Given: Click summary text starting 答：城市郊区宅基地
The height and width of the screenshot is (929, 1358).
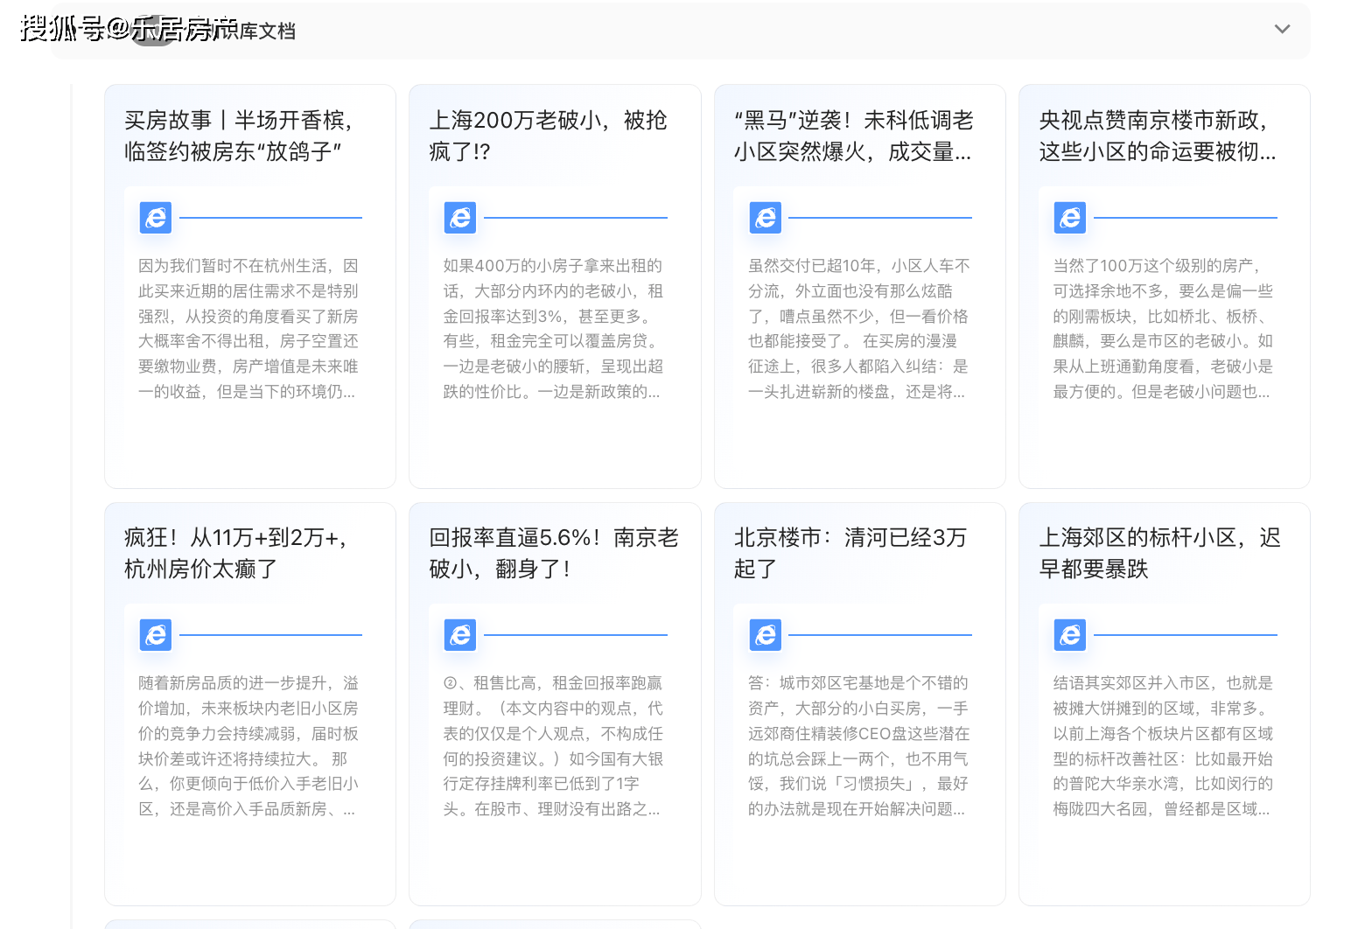Looking at the screenshot, I should coord(858,746).
